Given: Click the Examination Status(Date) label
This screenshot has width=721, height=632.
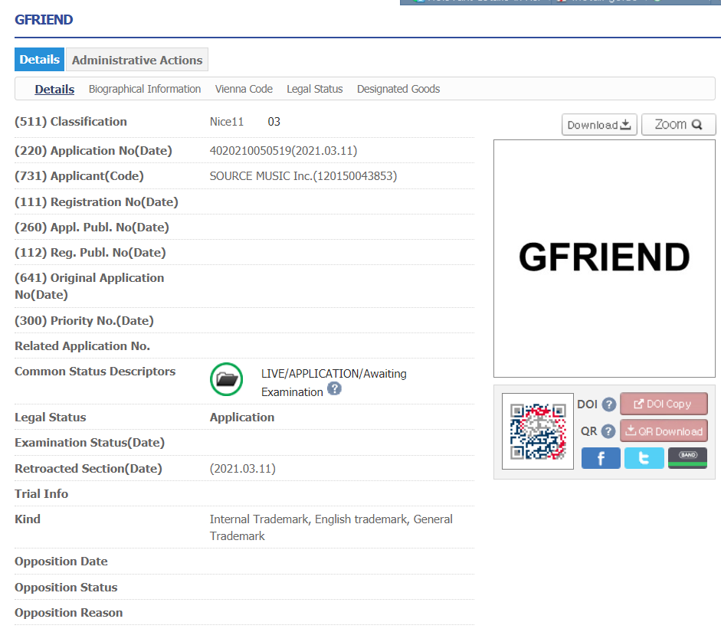Looking at the screenshot, I should [x=90, y=443].
